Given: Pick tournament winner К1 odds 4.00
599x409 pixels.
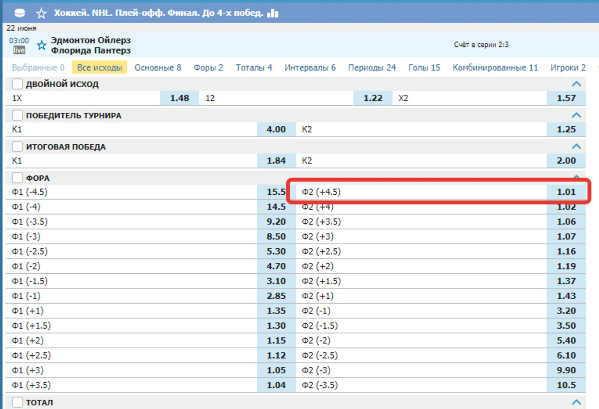Looking at the screenshot, I should click(x=276, y=130).
